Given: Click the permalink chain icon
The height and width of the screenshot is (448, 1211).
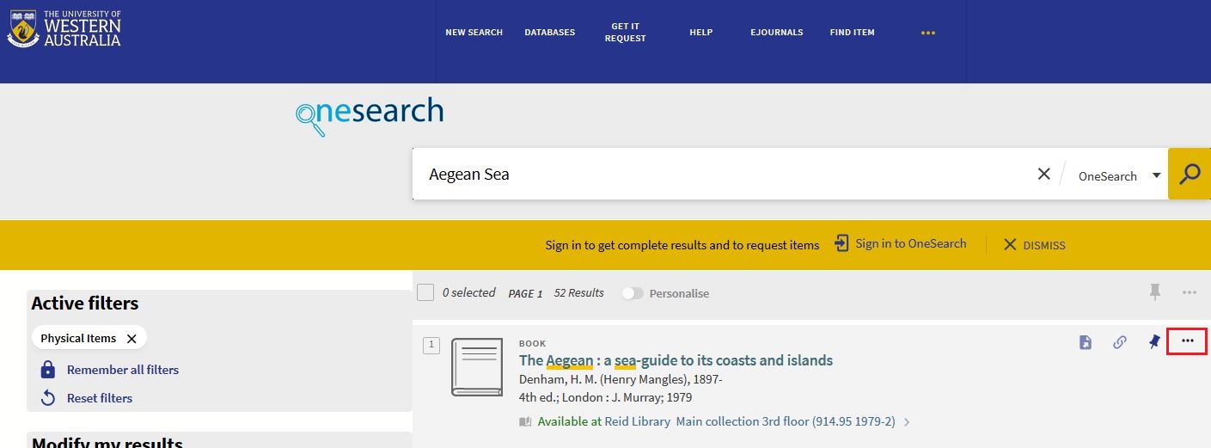Looking at the screenshot, I should click(x=1119, y=342).
